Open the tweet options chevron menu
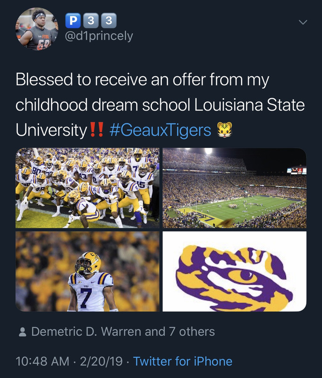Image resolution: width=322 pixels, height=378 pixels. (x=303, y=22)
